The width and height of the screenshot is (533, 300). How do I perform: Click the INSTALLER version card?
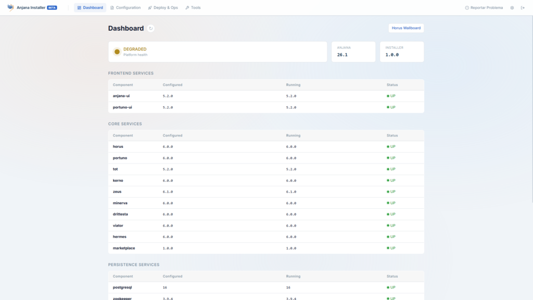pyautogui.click(x=402, y=52)
